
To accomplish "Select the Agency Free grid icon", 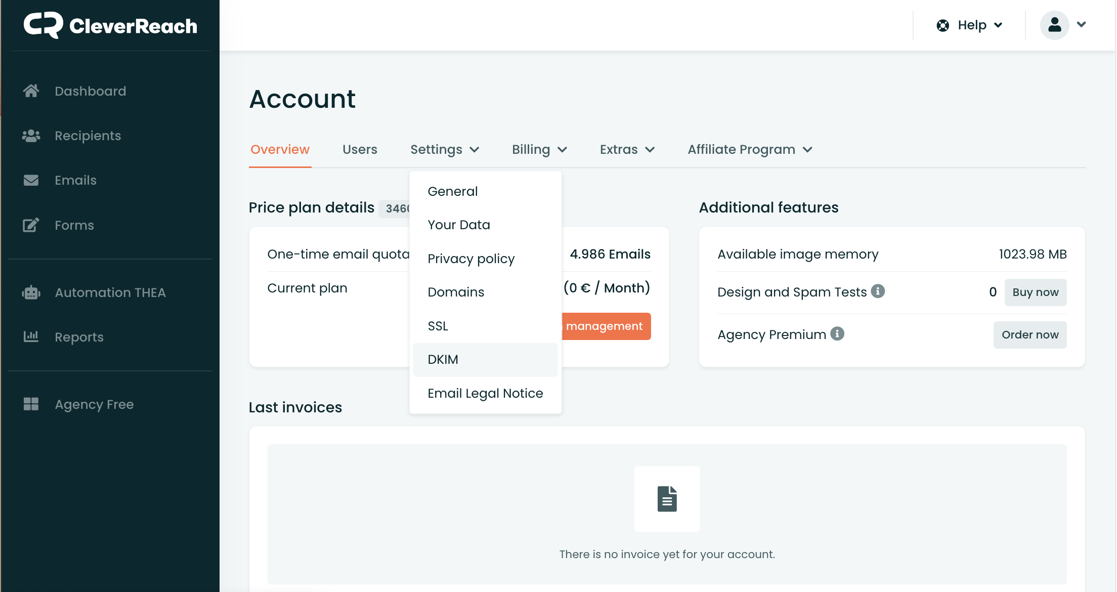I will [31, 404].
